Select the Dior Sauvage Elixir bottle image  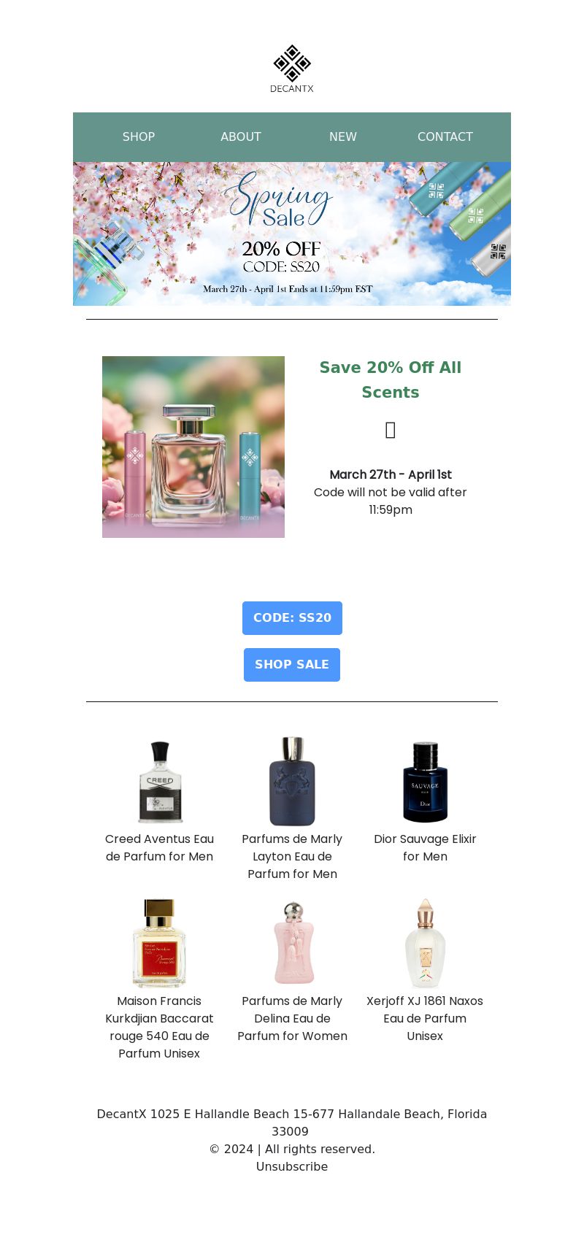point(425,782)
